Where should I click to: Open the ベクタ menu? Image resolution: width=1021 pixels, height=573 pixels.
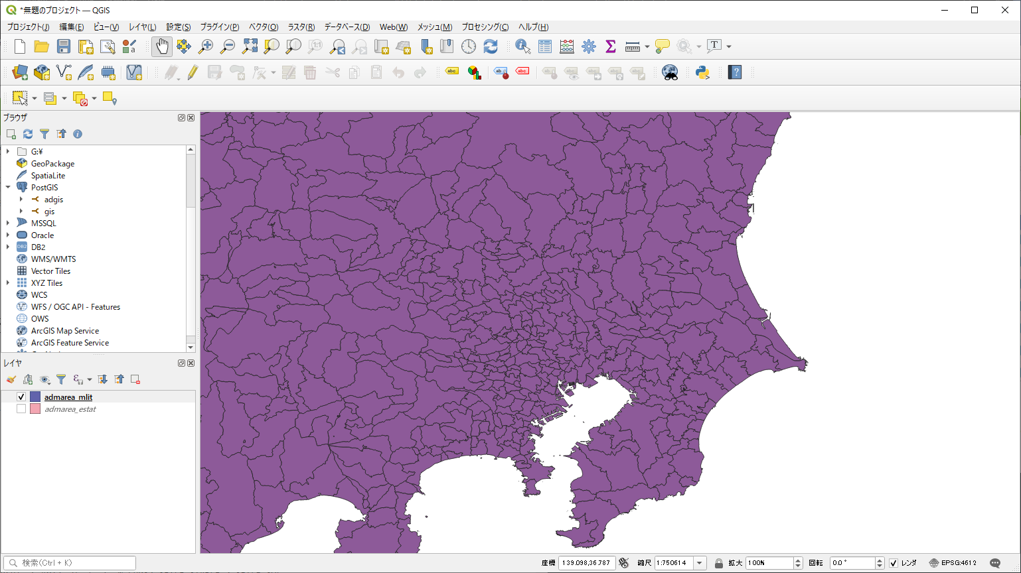pyautogui.click(x=264, y=27)
